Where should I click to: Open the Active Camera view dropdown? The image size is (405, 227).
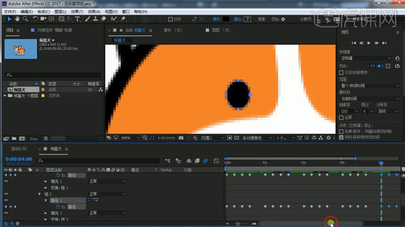pyautogui.click(x=257, y=138)
